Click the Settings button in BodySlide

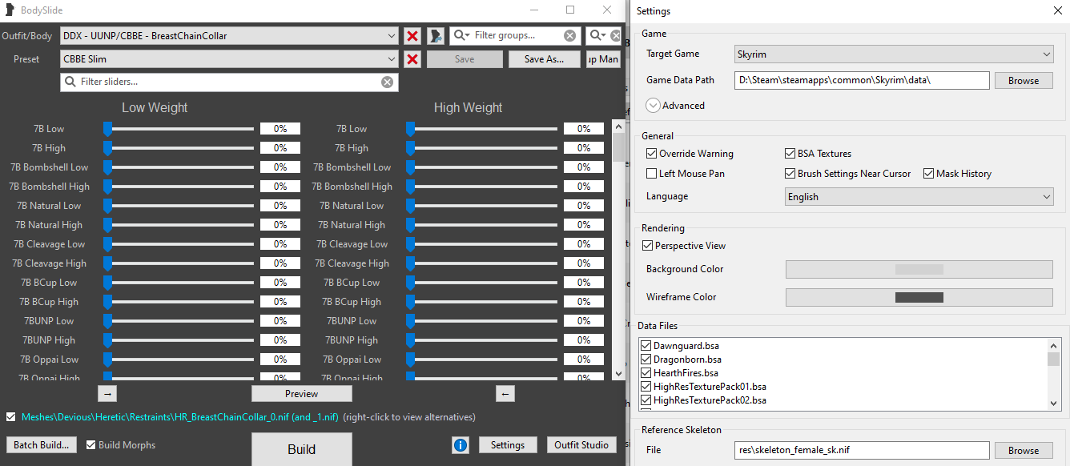pyautogui.click(x=508, y=445)
